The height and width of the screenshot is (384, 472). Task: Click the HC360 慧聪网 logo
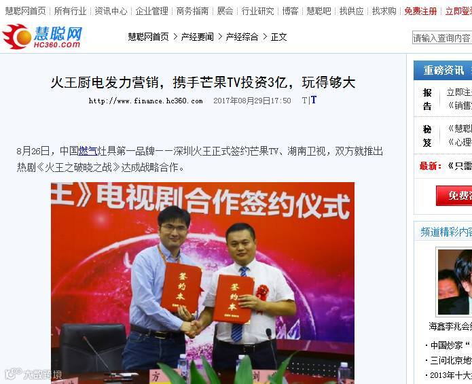[42, 37]
